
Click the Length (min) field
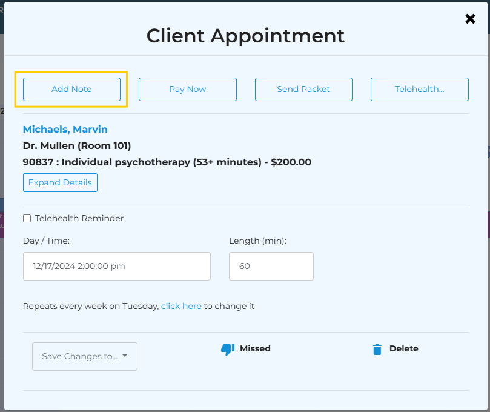pyautogui.click(x=271, y=267)
